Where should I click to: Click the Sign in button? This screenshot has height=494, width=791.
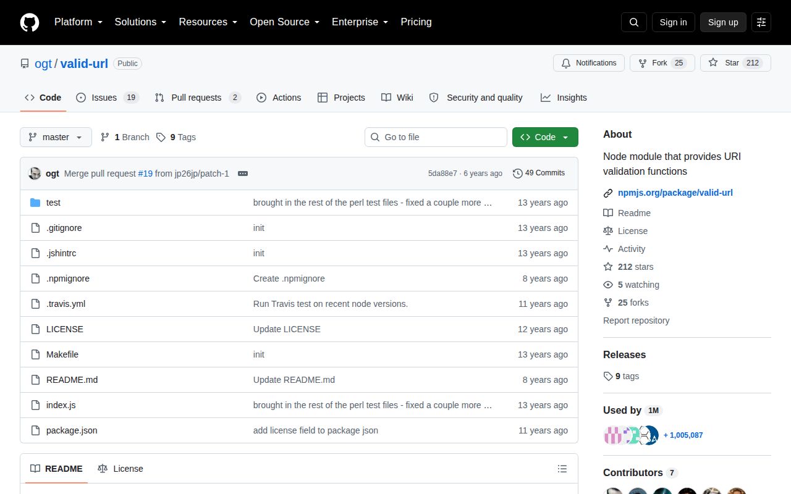(x=673, y=22)
